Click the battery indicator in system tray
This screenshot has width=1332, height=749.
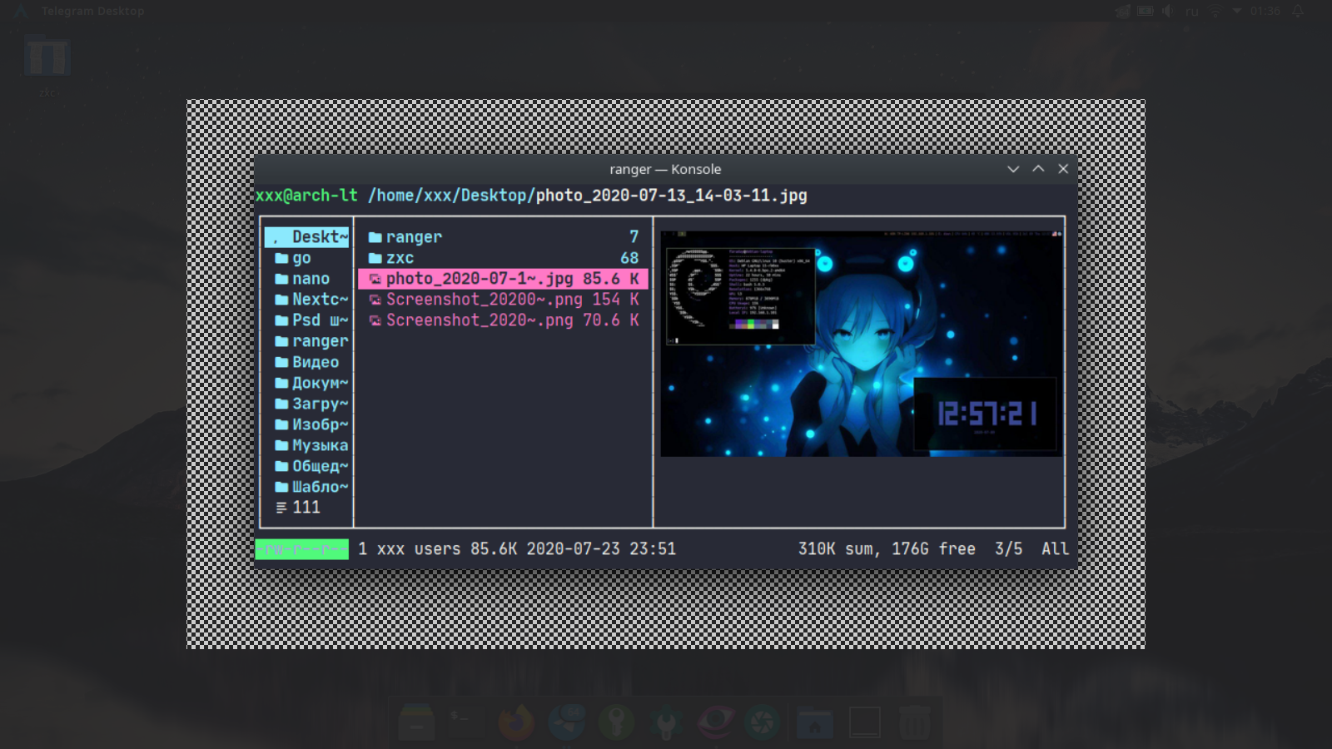[x=1146, y=11]
